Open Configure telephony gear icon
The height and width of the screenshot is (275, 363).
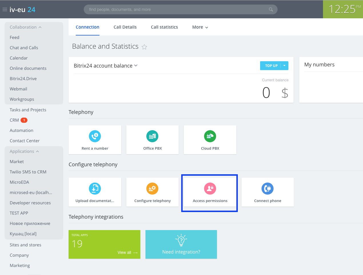[x=152, y=189]
